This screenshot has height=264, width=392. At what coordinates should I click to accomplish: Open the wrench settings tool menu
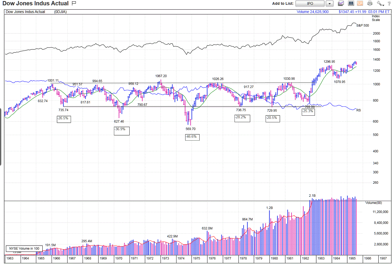pos(380,3)
